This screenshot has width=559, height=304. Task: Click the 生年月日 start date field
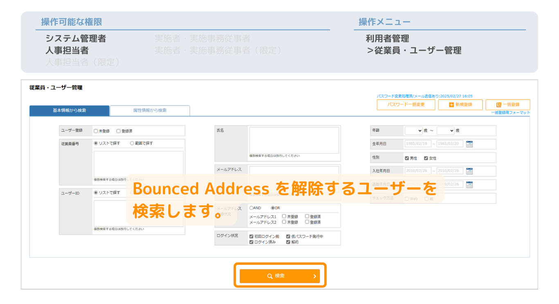click(417, 144)
